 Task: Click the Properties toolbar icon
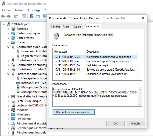point(24,17)
